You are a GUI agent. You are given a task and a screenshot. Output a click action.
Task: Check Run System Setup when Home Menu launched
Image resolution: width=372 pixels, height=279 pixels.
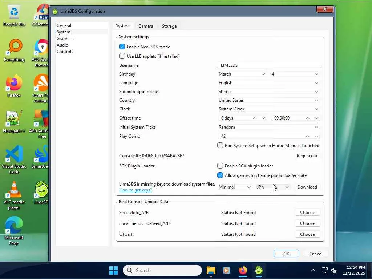(220, 145)
